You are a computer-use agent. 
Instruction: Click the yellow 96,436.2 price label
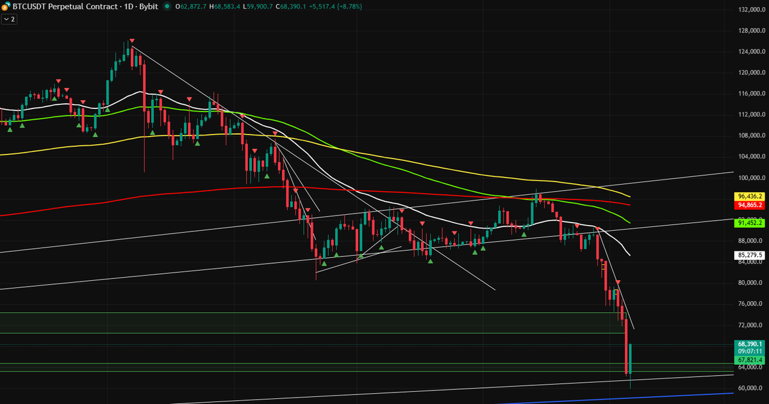(748, 196)
